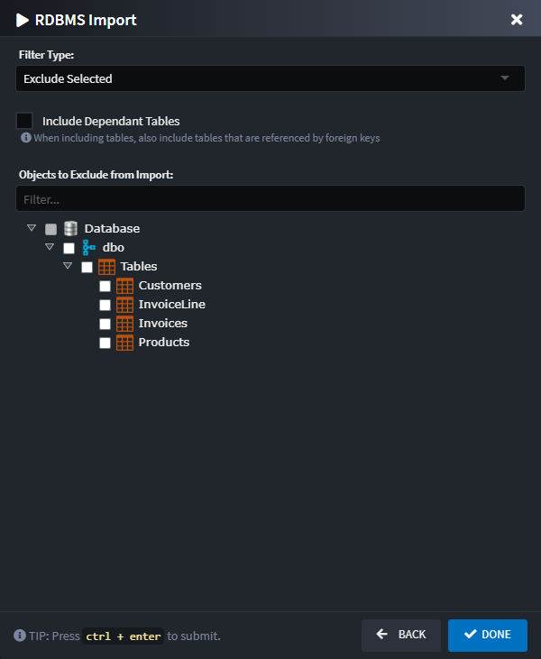Click the Products table icon
Screen dimensions: 541x659
124,343
